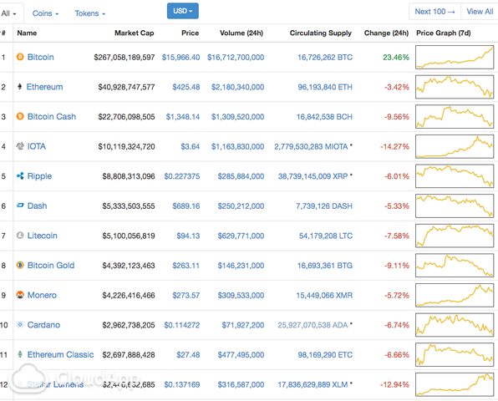Click Ethereum Classic 7-day price graph
Screen dimensions: 498x401
pos(455,354)
